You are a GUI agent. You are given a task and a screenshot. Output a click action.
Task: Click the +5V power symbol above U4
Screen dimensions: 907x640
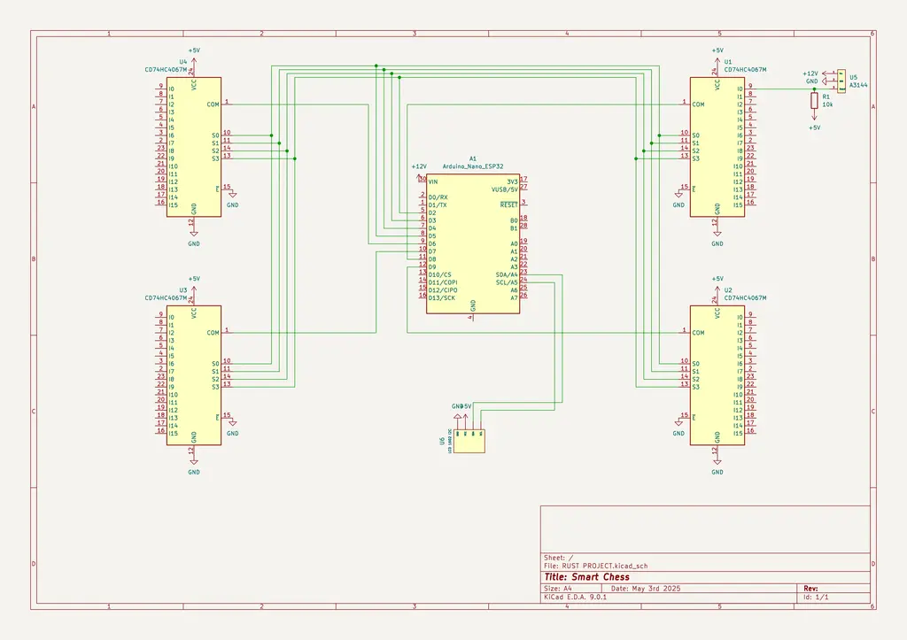pyautogui.click(x=194, y=57)
